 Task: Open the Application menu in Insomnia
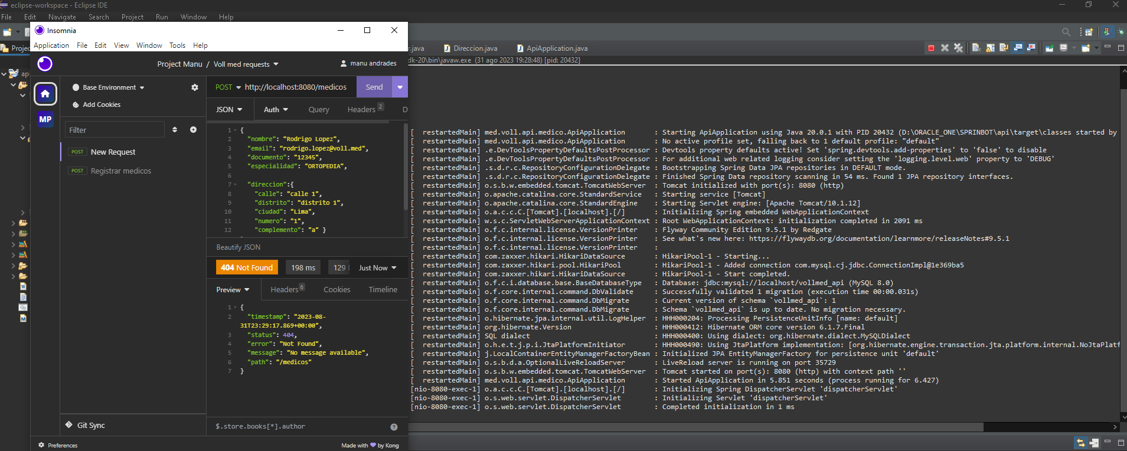pyautogui.click(x=51, y=45)
